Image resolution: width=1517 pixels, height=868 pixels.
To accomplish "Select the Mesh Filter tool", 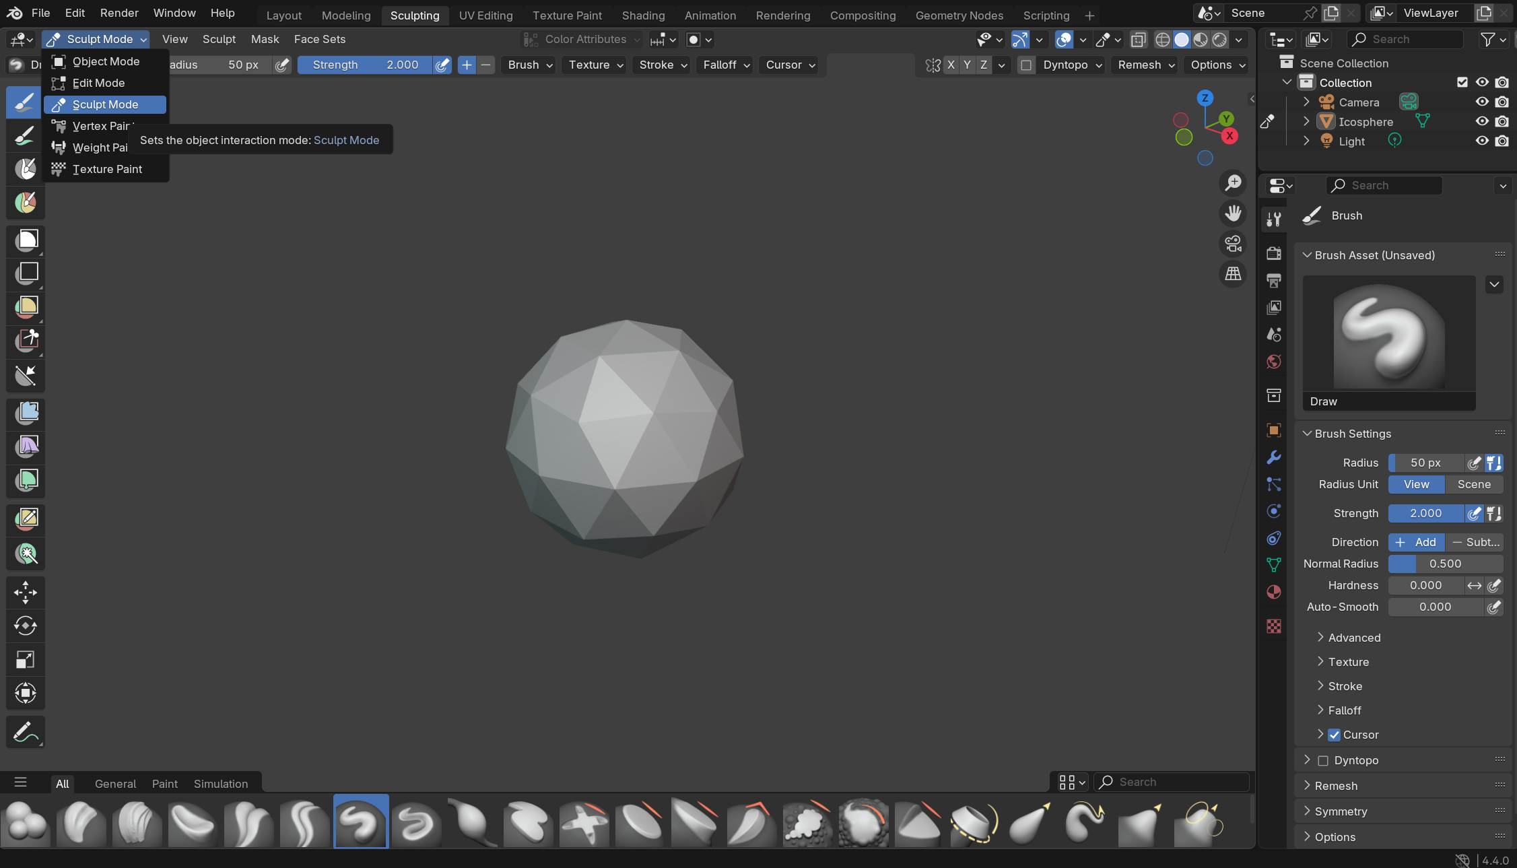I will (x=25, y=411).
